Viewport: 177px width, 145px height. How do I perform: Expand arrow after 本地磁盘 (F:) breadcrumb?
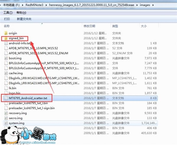(23, 5)
